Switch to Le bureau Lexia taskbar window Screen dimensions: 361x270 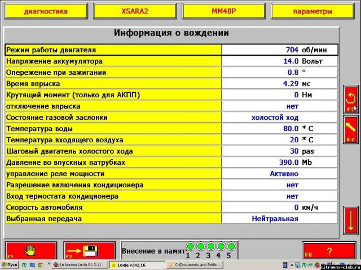(x=80, y=265)
